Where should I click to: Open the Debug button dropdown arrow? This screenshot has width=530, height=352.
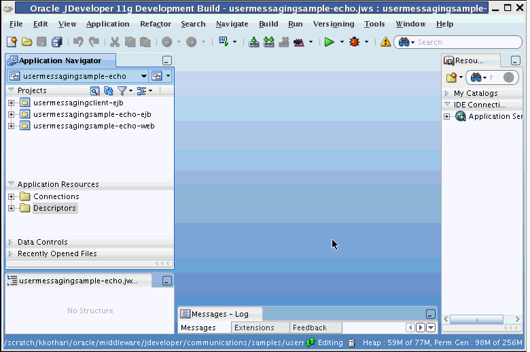click(x=366, y=42)
